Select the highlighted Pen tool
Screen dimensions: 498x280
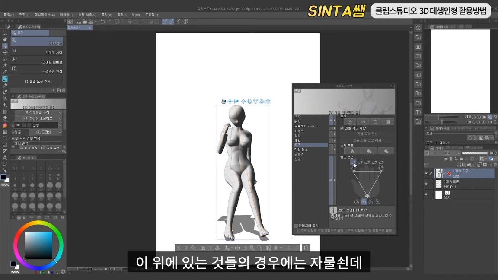(5, 79)
